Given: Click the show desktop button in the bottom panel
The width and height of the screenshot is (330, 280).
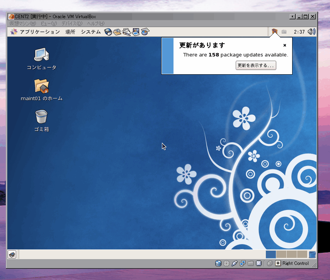Looking at the screenshot, I should (x=12, y=254).
